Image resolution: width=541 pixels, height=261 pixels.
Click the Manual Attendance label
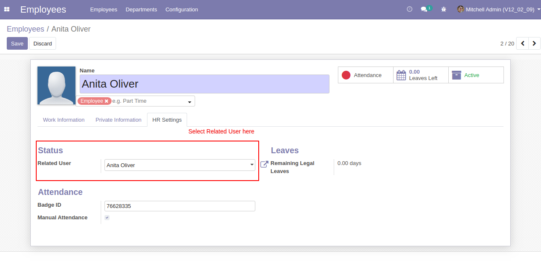tap(62, 218)
